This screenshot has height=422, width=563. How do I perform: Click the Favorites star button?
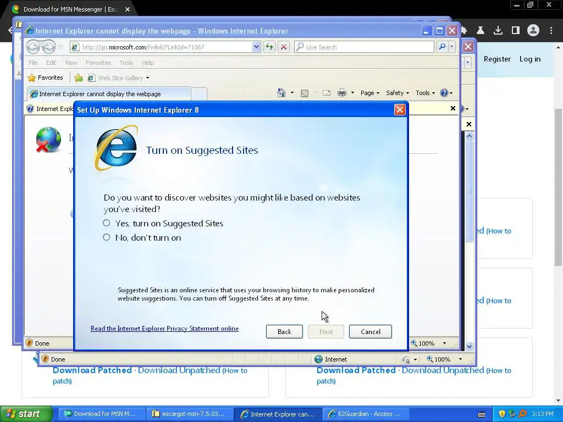click(46, 77)
